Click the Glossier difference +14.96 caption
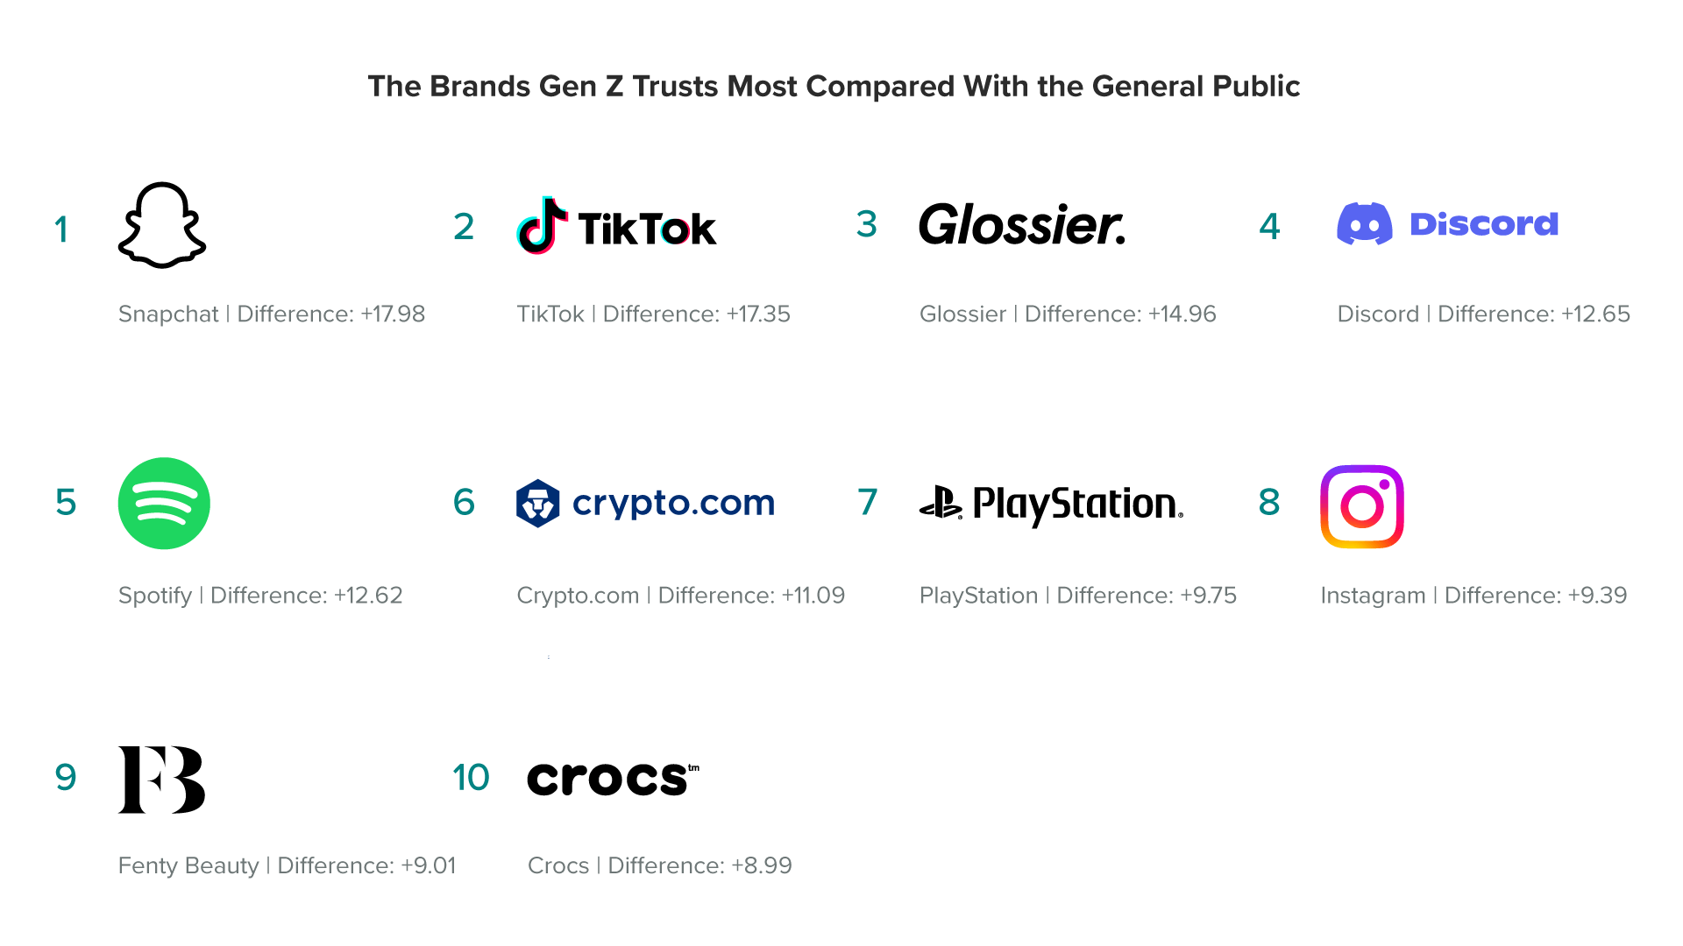Viewport: 1683px width, 946px height. tap(1068, 314)
